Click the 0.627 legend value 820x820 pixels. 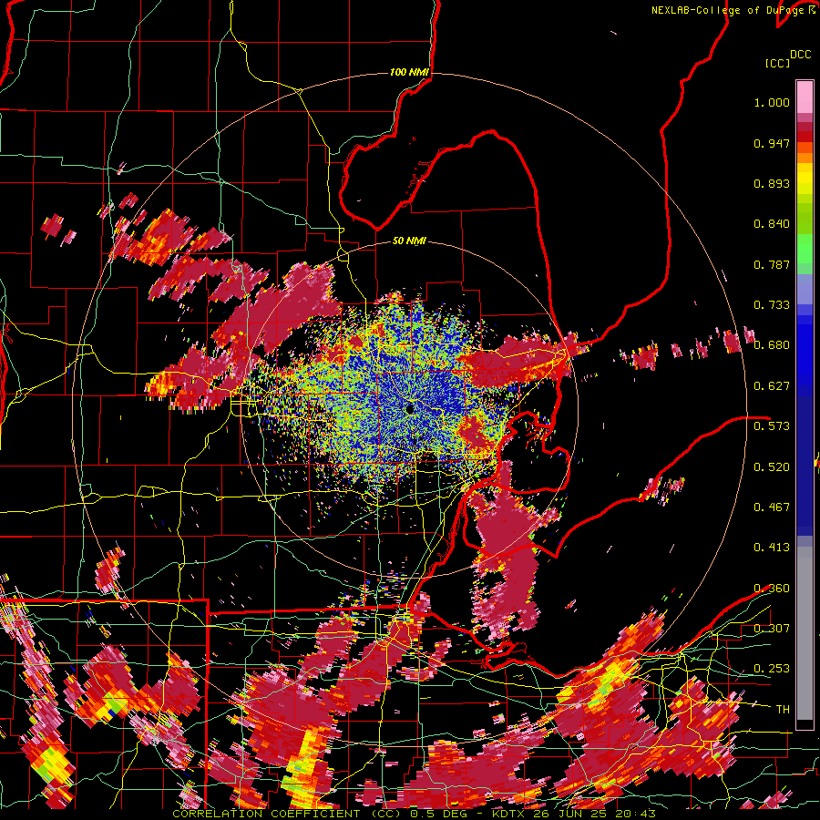772,386
